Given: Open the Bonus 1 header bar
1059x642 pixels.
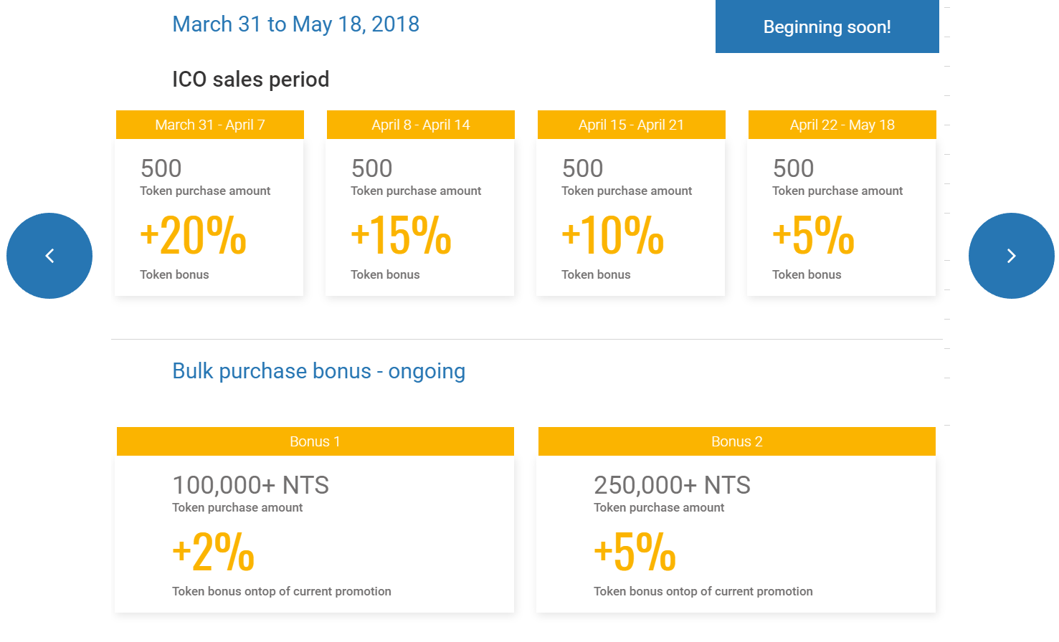Looking at the screenshot, I should tap(315, 441).
